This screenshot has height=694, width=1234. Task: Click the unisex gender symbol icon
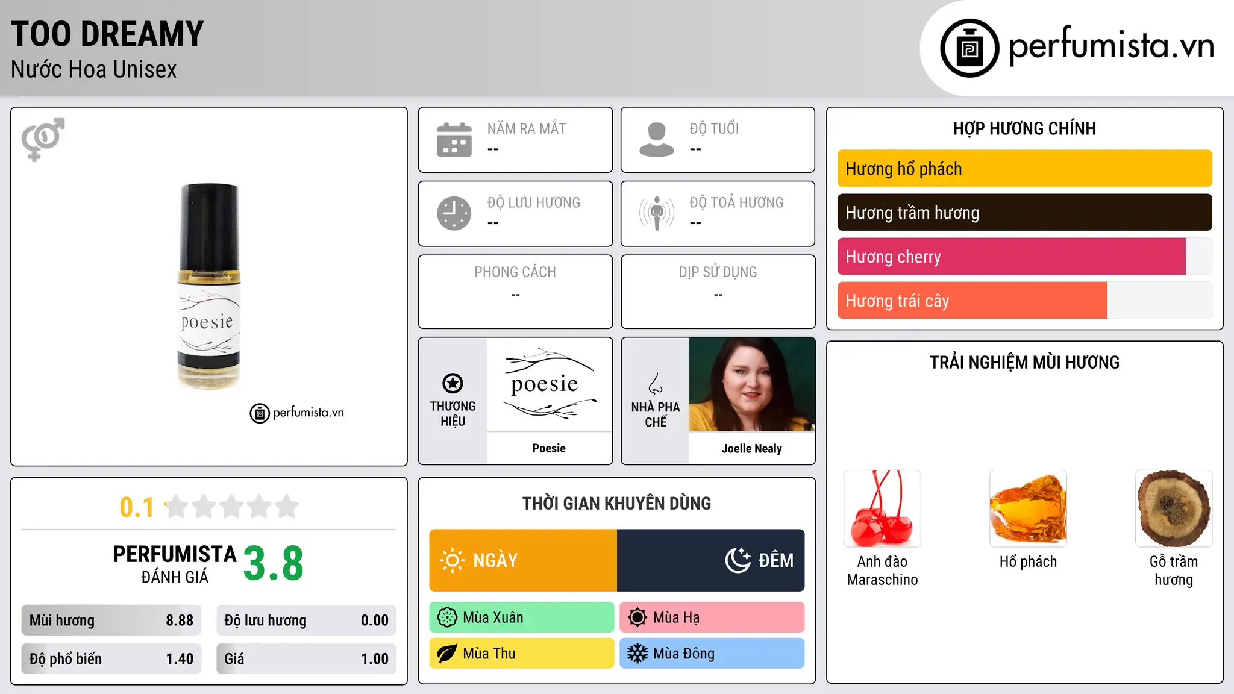coord(43,140)
